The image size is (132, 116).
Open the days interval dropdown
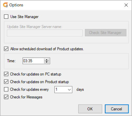point(63,89)
